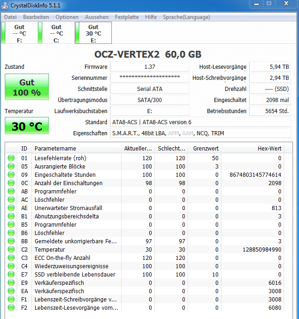Click the Host-Schreibvorgänge value 2,94 TB
Screen dimensions: 299x319
[x=270, y=78]
